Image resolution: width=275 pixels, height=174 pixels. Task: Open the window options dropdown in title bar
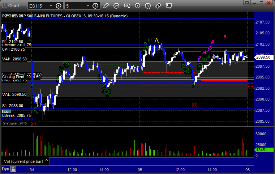247,3
